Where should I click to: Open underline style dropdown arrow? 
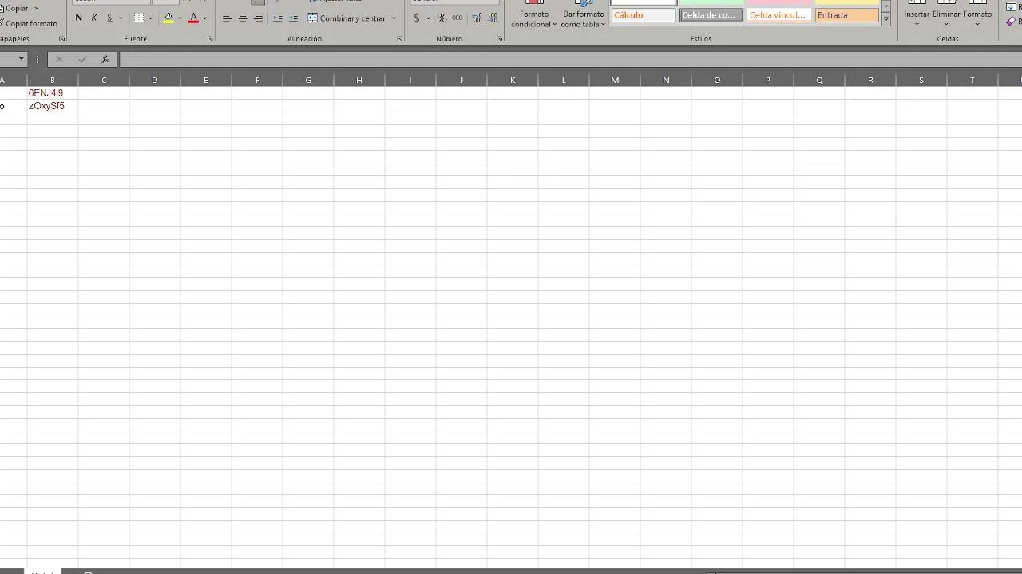(121, 18)
